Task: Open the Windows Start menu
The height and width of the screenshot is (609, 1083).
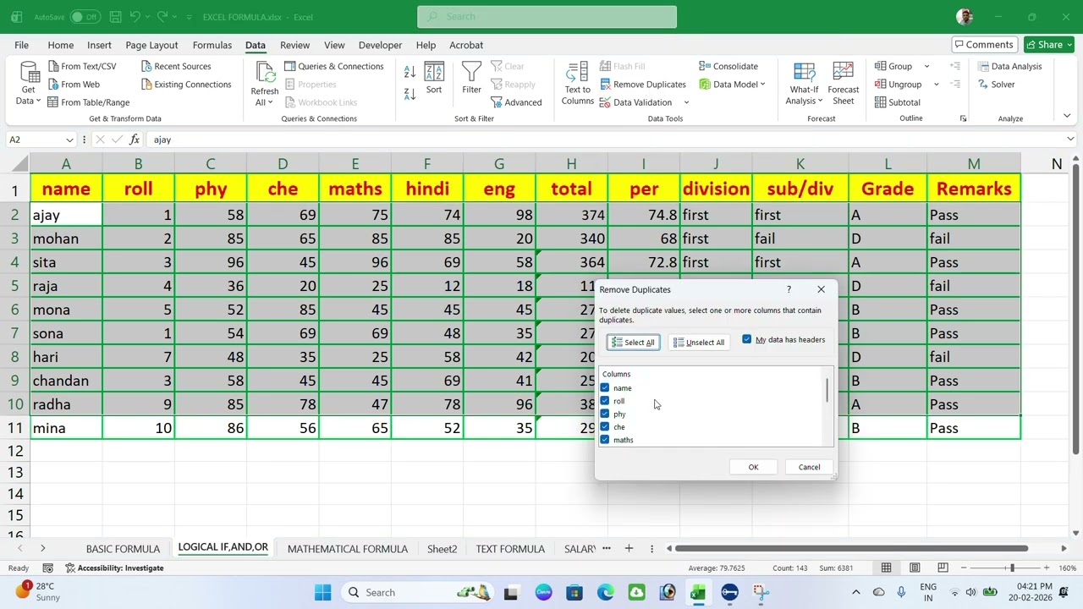Action: point(322,593)
